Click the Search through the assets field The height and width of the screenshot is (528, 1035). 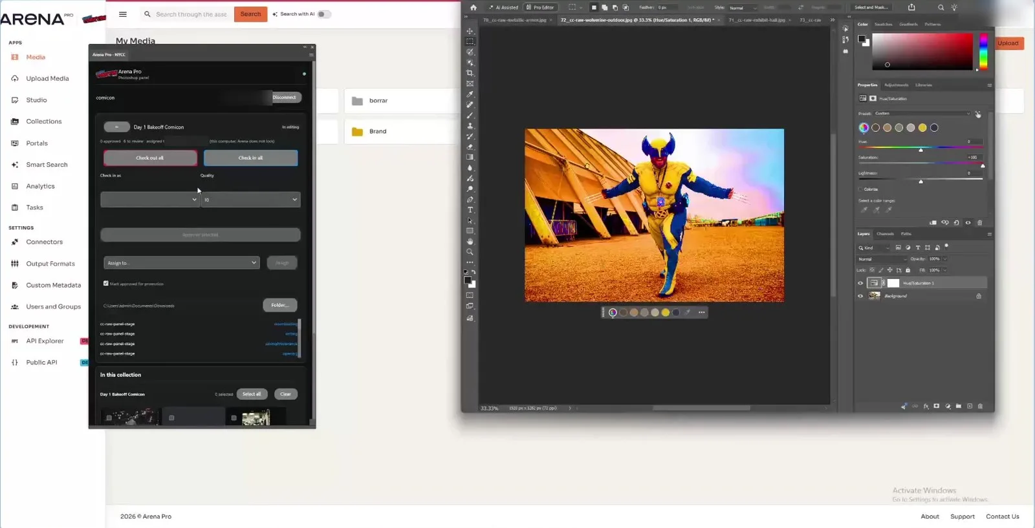(191, 14)
